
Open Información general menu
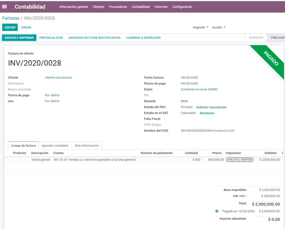(x=74, y=7)
